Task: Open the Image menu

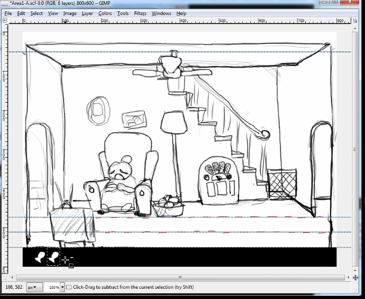Action: click(70, 13)
